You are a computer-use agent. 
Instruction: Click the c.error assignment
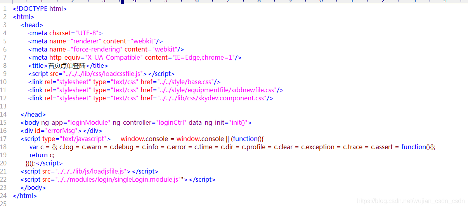pos(177,147)
